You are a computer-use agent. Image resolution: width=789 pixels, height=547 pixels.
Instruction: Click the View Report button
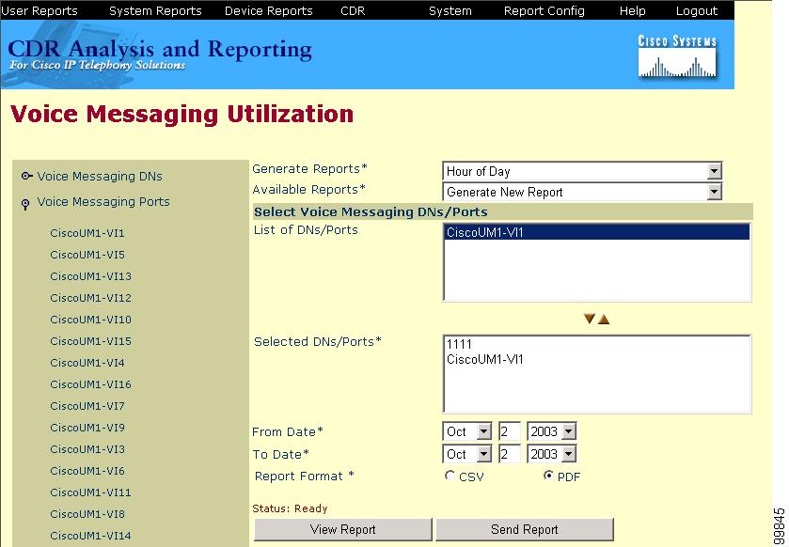coord(343,529)
